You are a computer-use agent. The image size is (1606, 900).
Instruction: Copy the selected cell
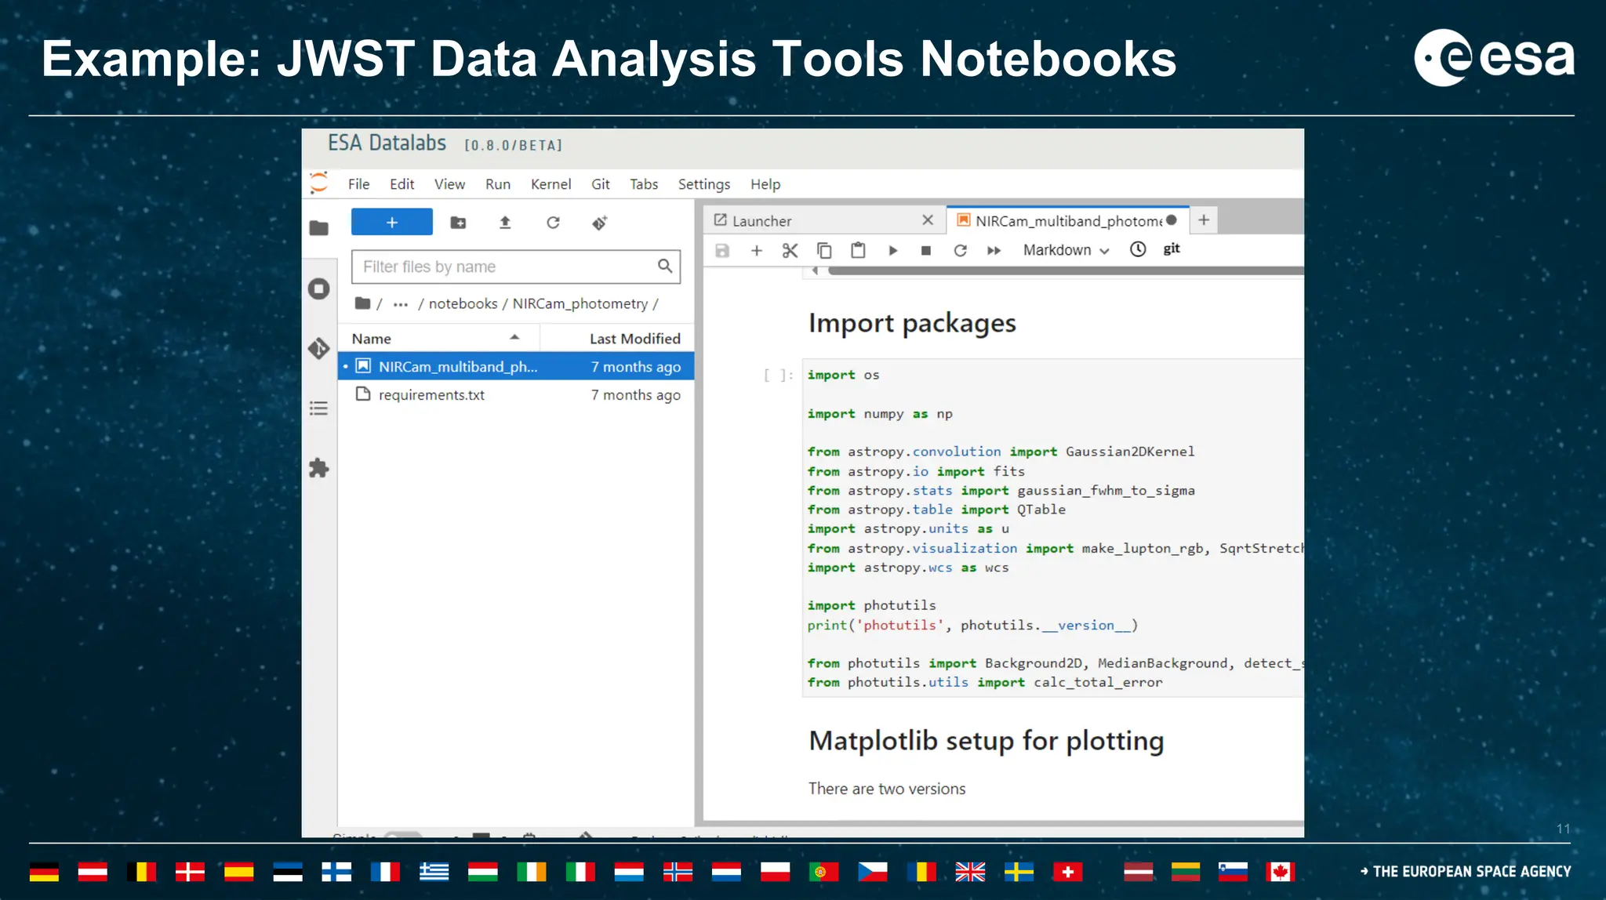pos(824,250)
